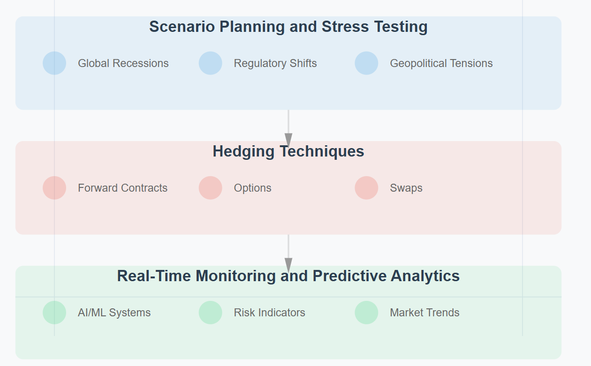This screenshot has width=591, height=366.
Task: Click the AI/ML Systems label
Action: point(114,313)
